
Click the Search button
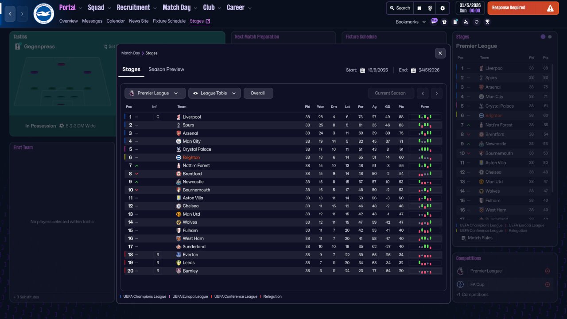[x=400, y=8]
